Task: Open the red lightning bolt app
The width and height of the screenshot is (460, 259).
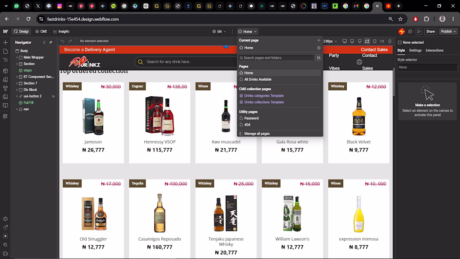Action: pos(401,31)
